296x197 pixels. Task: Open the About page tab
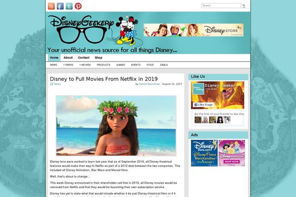coord(68,58)
